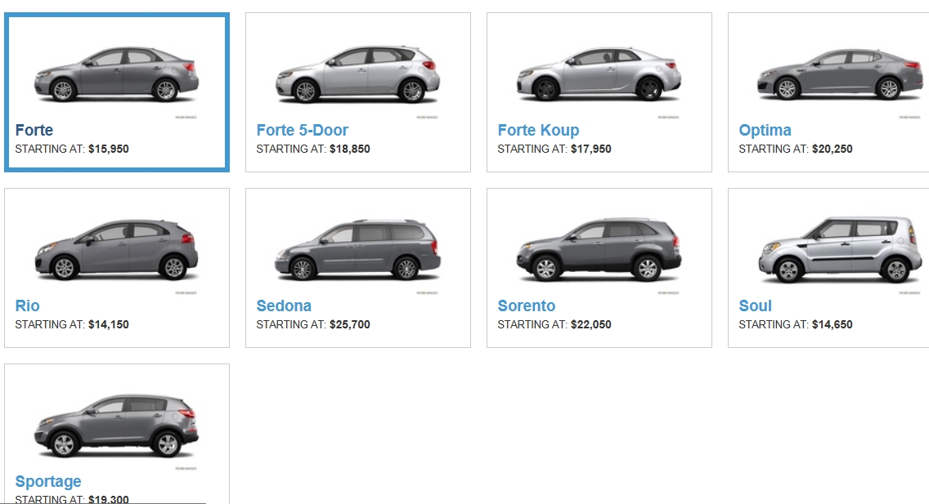The width and height of the screenshot is (929, 504).
Task: Click the Forte 5-Door title link
Action: click(x=302, y=130)
